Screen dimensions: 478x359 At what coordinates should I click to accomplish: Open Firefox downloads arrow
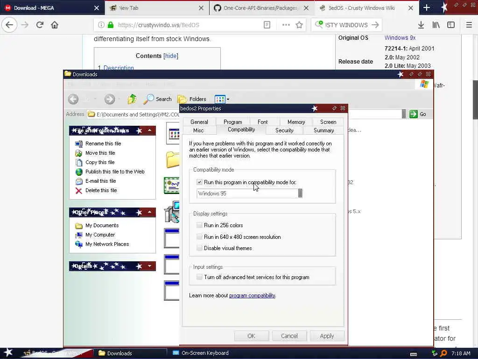[x=421, y=25]
